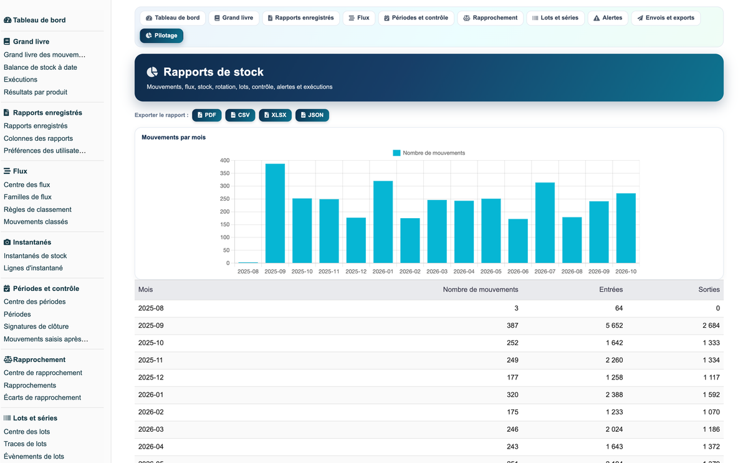This screenshot has height=463, width=748.
Task: Click the bars icon beside sidebar Flux
Action: 7,171
